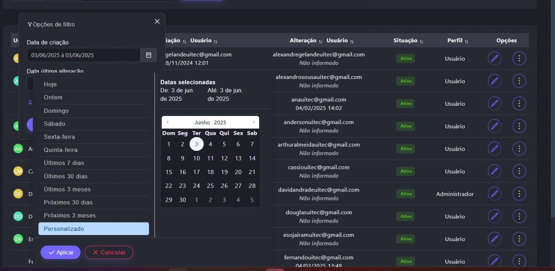Open three-dot menu for cassiouitec@gmail.com row
The image size is (555, 271).
519,171
